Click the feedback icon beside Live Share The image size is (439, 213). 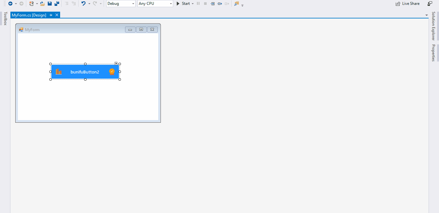[x=430, y=4]
